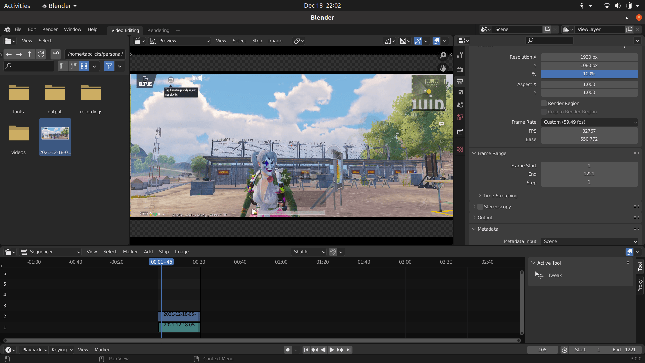Enable the Render Region checkbox

pos(543,103)
